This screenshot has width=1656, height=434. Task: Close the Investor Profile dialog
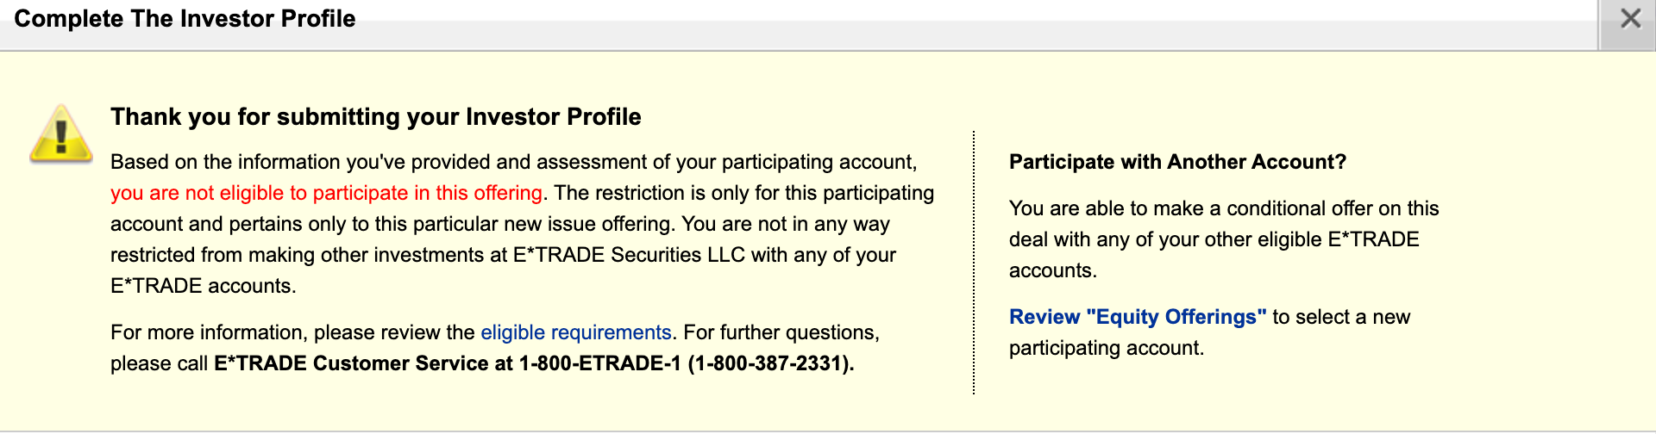click(x=1629, y=19)
